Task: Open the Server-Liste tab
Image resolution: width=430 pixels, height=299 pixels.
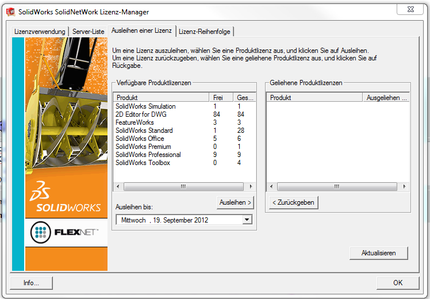Action: pyautogui.click(x=89, y=32)
